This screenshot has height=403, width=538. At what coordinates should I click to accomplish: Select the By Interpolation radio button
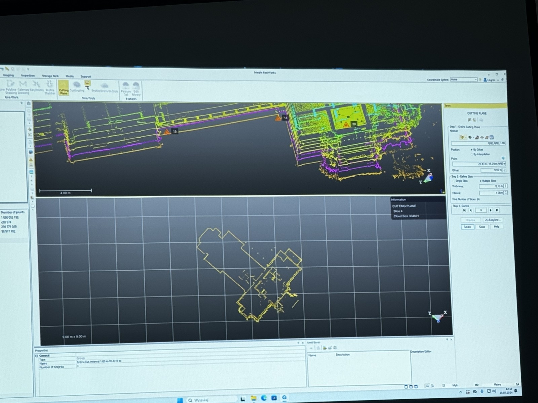(472, 154)
